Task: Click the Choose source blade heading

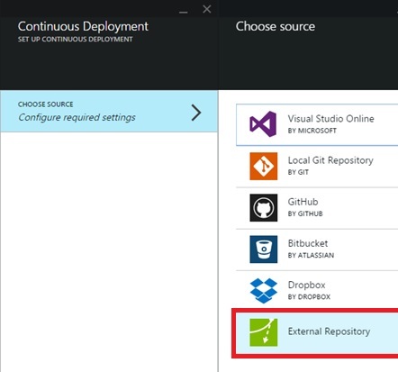Action: 276,26
